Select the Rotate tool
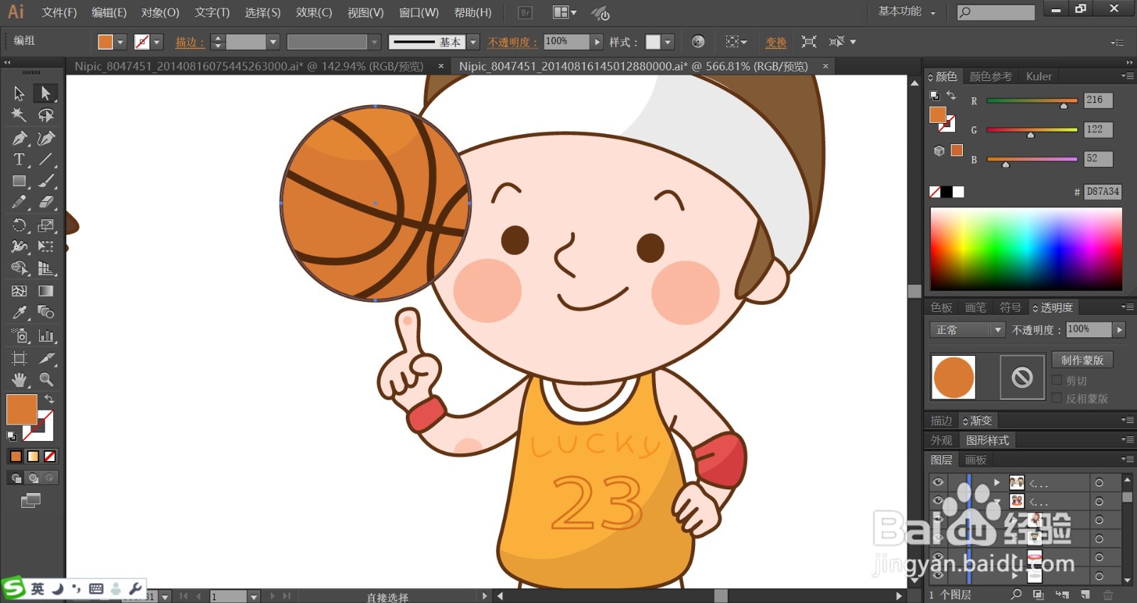 [19, 225]
